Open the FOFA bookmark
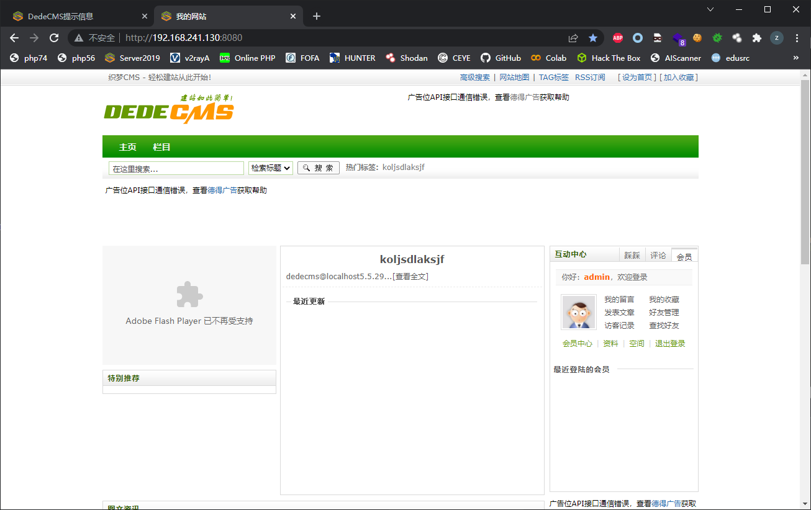Viewport: 811px width, 510px height. 302,58
